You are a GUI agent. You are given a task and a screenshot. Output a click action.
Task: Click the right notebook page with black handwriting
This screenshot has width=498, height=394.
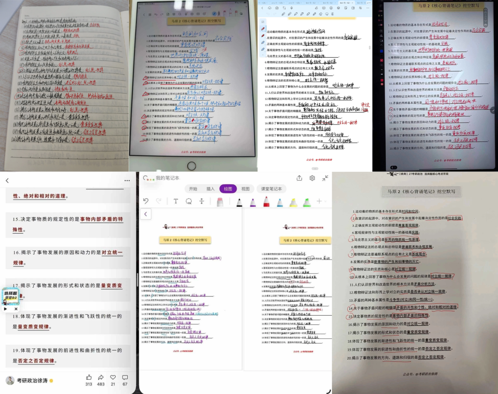(288, 289)
